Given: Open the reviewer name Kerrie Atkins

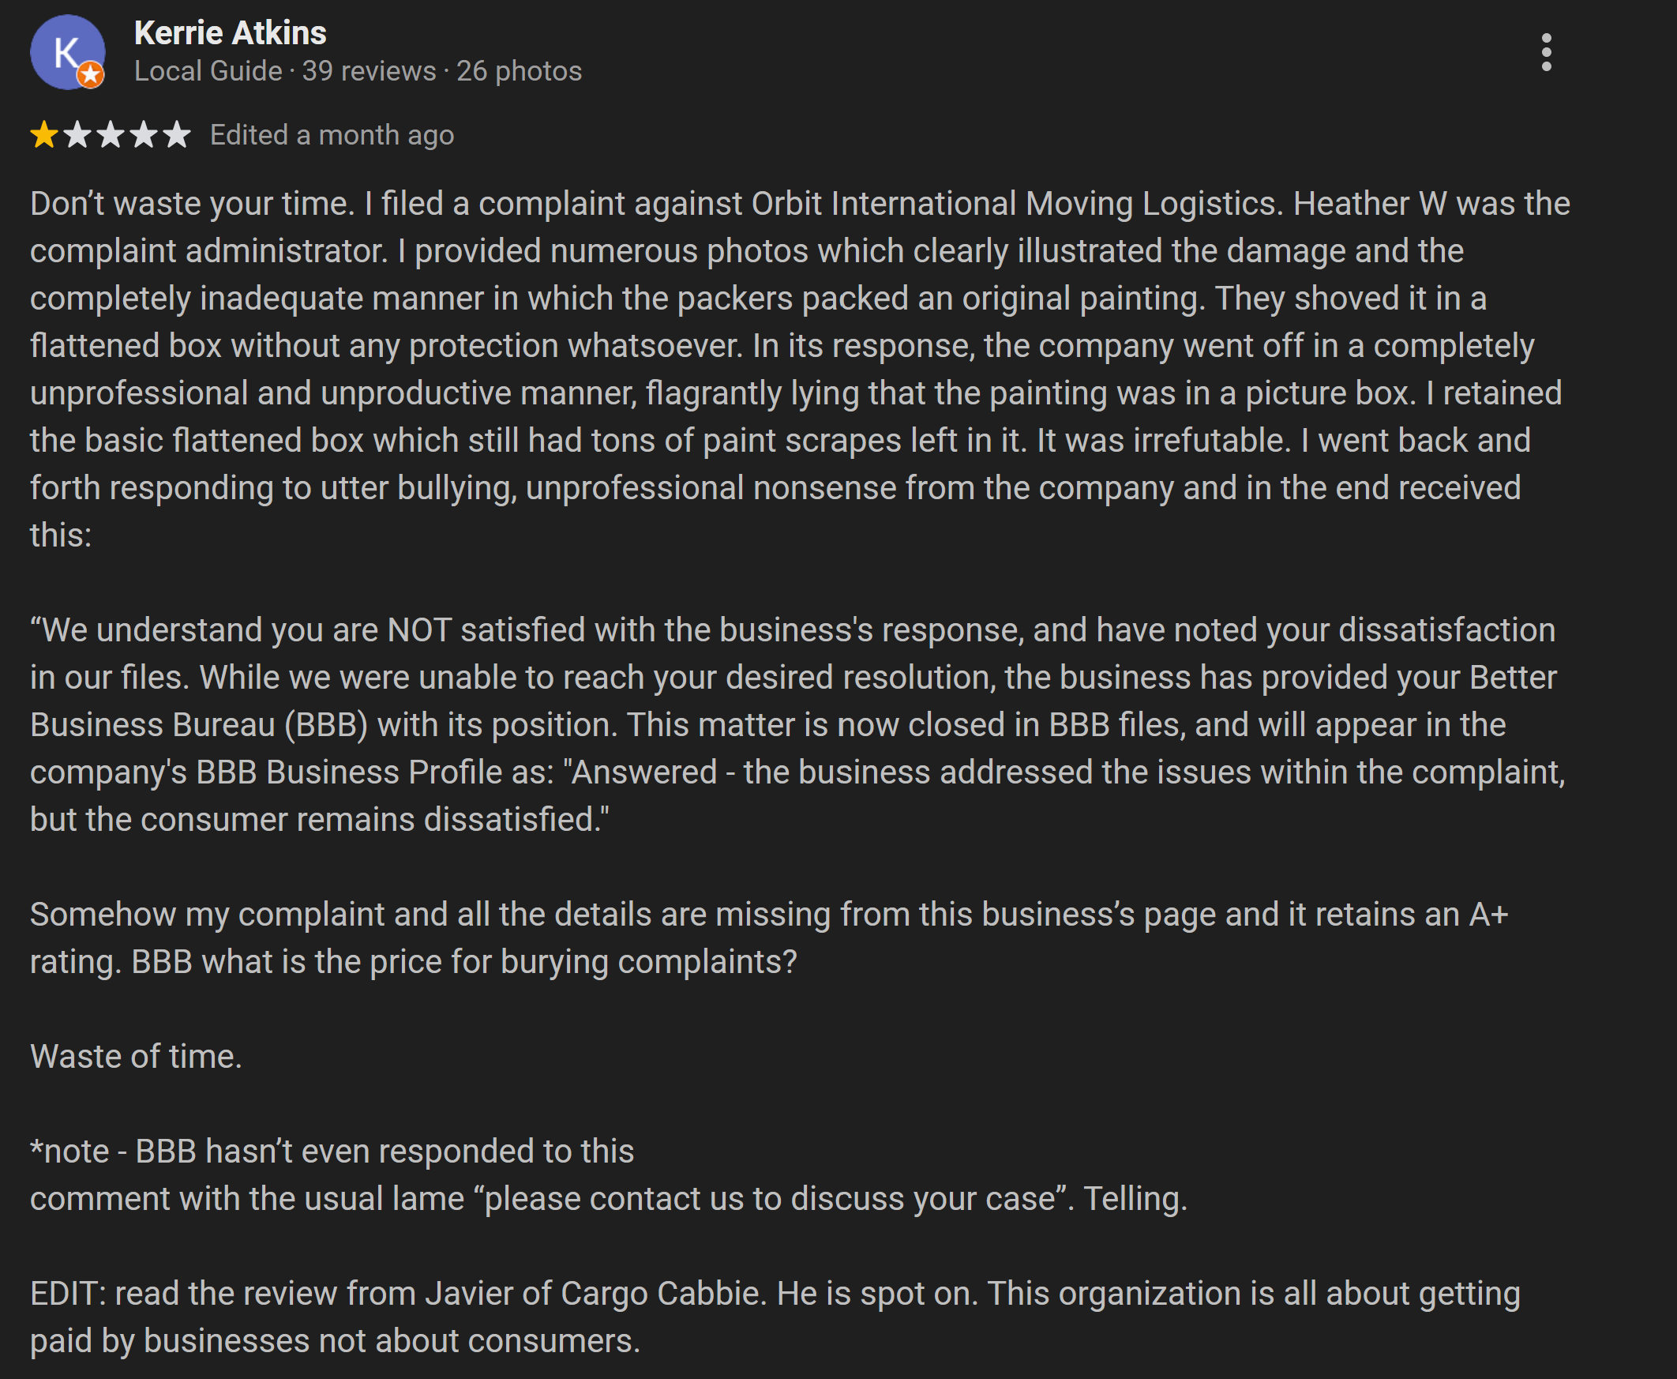Looking at the screenshot, I should coord(231,33).
